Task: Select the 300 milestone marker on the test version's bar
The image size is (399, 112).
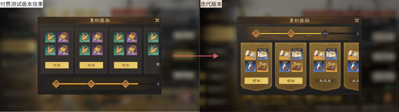Action: tap(126, 84)
